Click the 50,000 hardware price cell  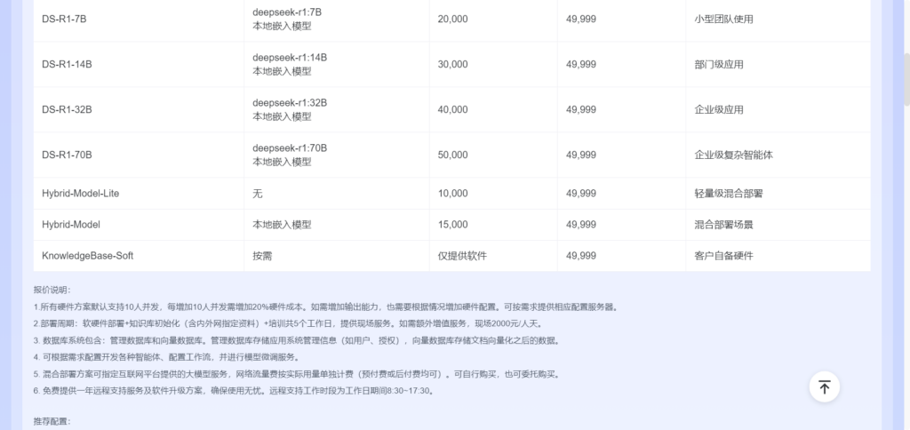point(493,155)
